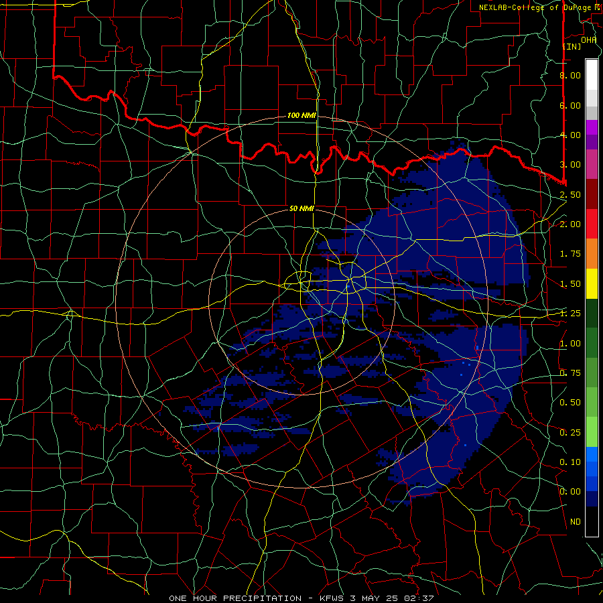Click the white 8.00 inch legend swatch
The width and height of the screenshot is (603, 603).
coord(592,75)
